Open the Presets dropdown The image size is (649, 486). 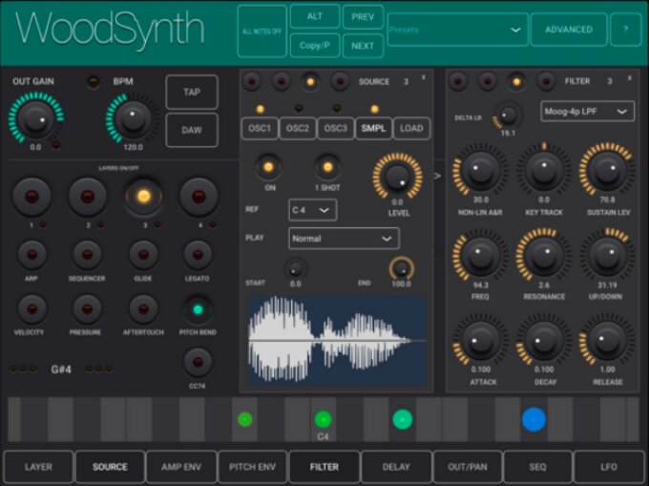pyautogui.click(x=457, y=30)
